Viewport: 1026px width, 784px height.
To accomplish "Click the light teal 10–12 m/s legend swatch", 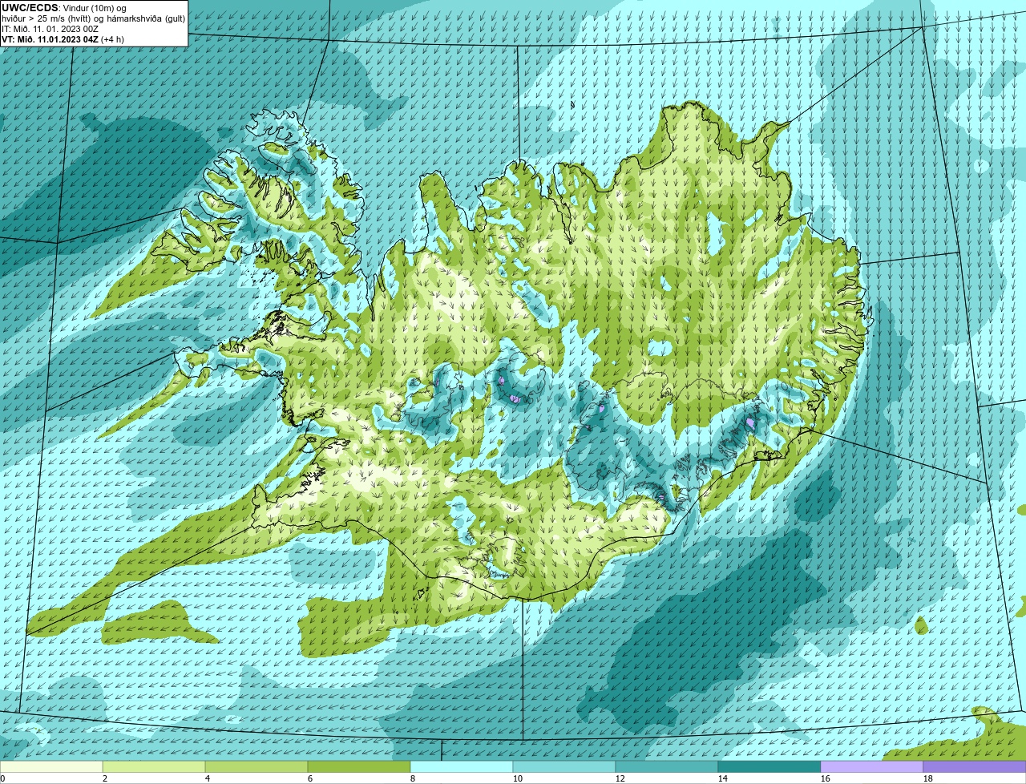I will click(x=564, y=767).
